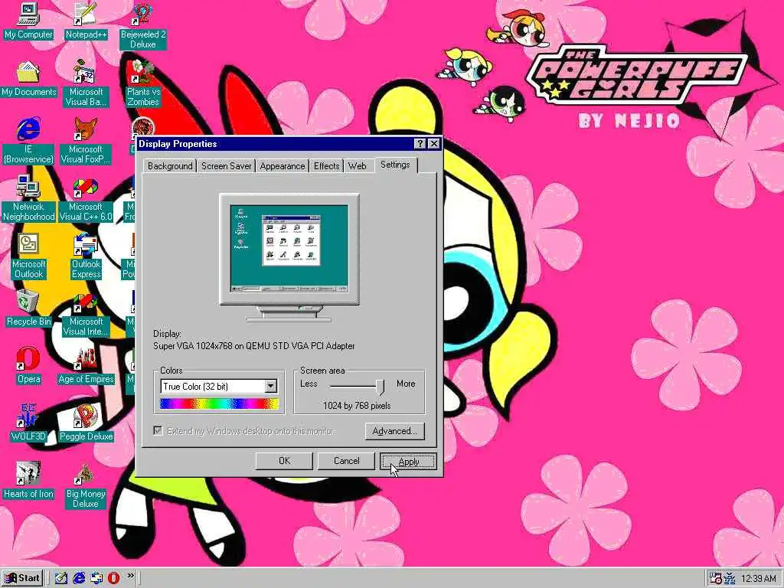This screenshot has width=784, height=588.
Task: Switch to the Appearance tab
Action: pyautogui.click(x=282, y=166)
